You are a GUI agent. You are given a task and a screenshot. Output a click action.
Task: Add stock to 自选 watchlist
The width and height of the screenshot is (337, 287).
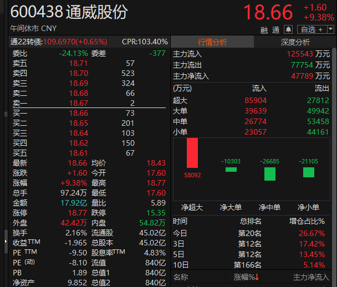(312, 29)
